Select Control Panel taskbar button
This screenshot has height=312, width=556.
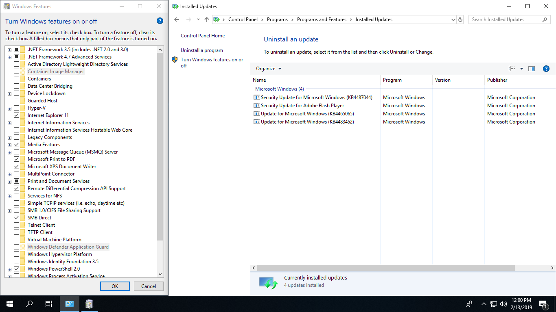(70, 304)
